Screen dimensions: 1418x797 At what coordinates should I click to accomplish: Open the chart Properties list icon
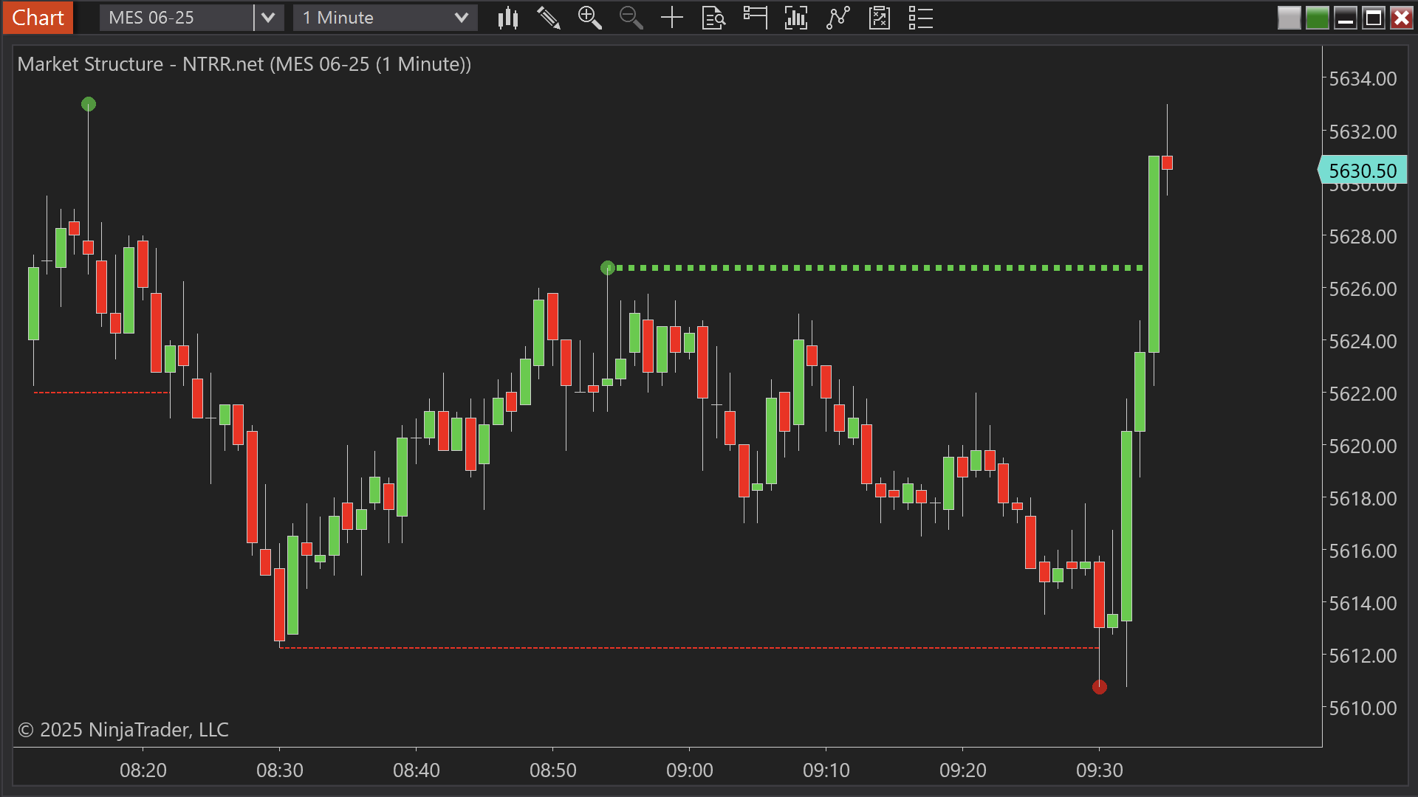[x=920, y=18]
